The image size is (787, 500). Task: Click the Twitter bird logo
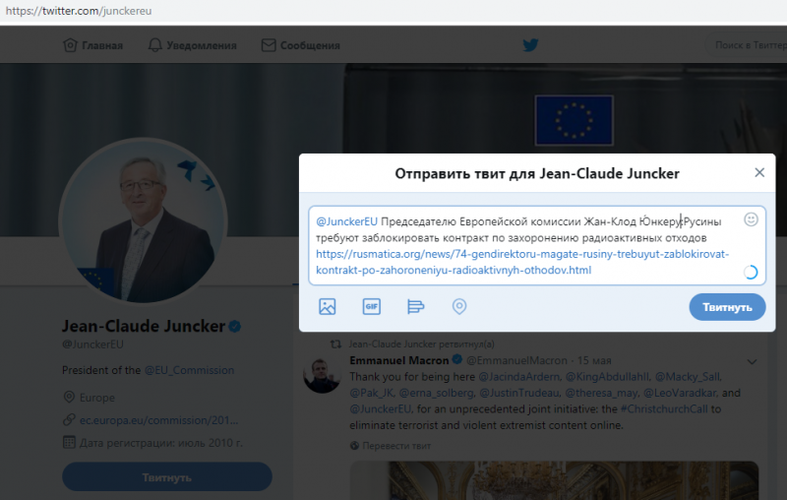tap(530, 45)
